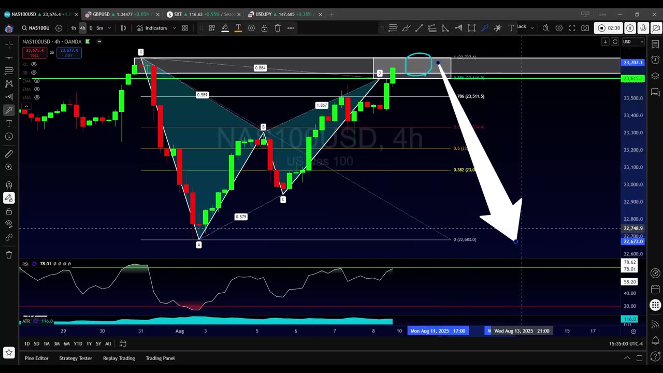663x373 pixels.
Task: Click the SELL 23,675.4 button
Action: click(34, 52)
